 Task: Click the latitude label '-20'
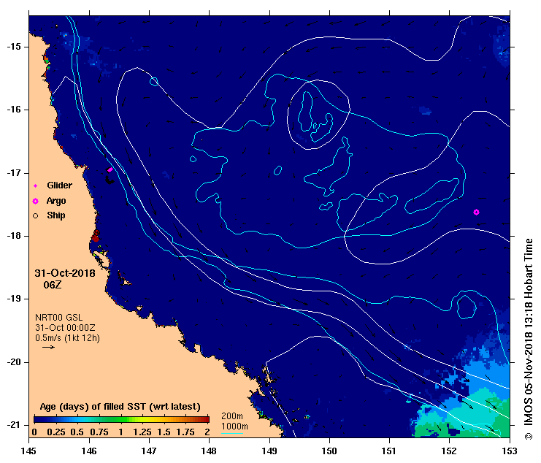pyautogui.click(x=14, y=362)
